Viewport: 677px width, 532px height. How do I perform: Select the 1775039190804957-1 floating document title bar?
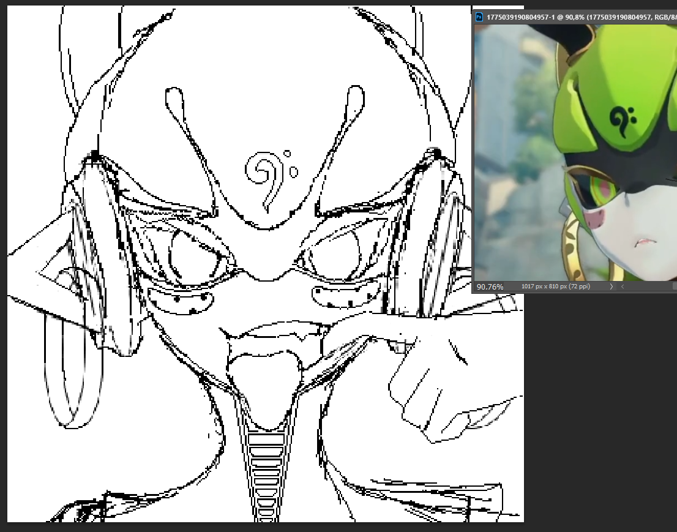(x=575, y=17)
